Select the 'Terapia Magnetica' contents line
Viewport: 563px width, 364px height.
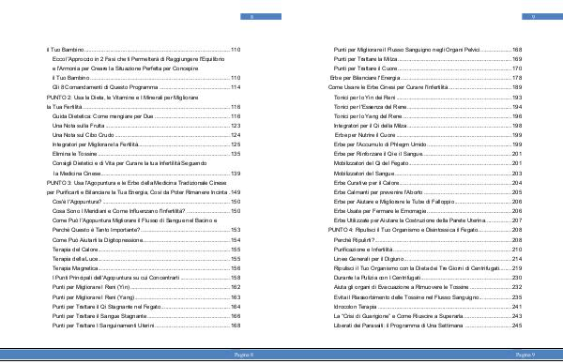[x=146, y=268]
